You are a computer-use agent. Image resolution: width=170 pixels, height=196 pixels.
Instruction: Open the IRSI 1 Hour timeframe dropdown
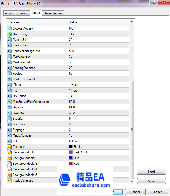99,90
